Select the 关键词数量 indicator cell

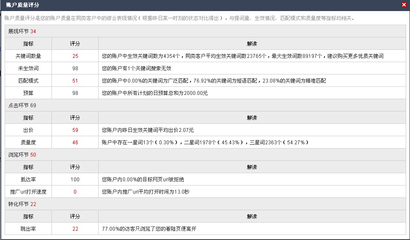28,56
